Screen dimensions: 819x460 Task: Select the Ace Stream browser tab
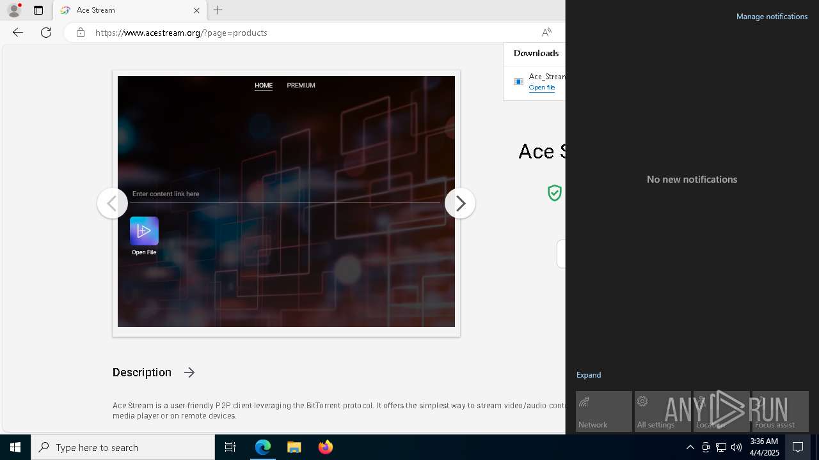point(130,10)
